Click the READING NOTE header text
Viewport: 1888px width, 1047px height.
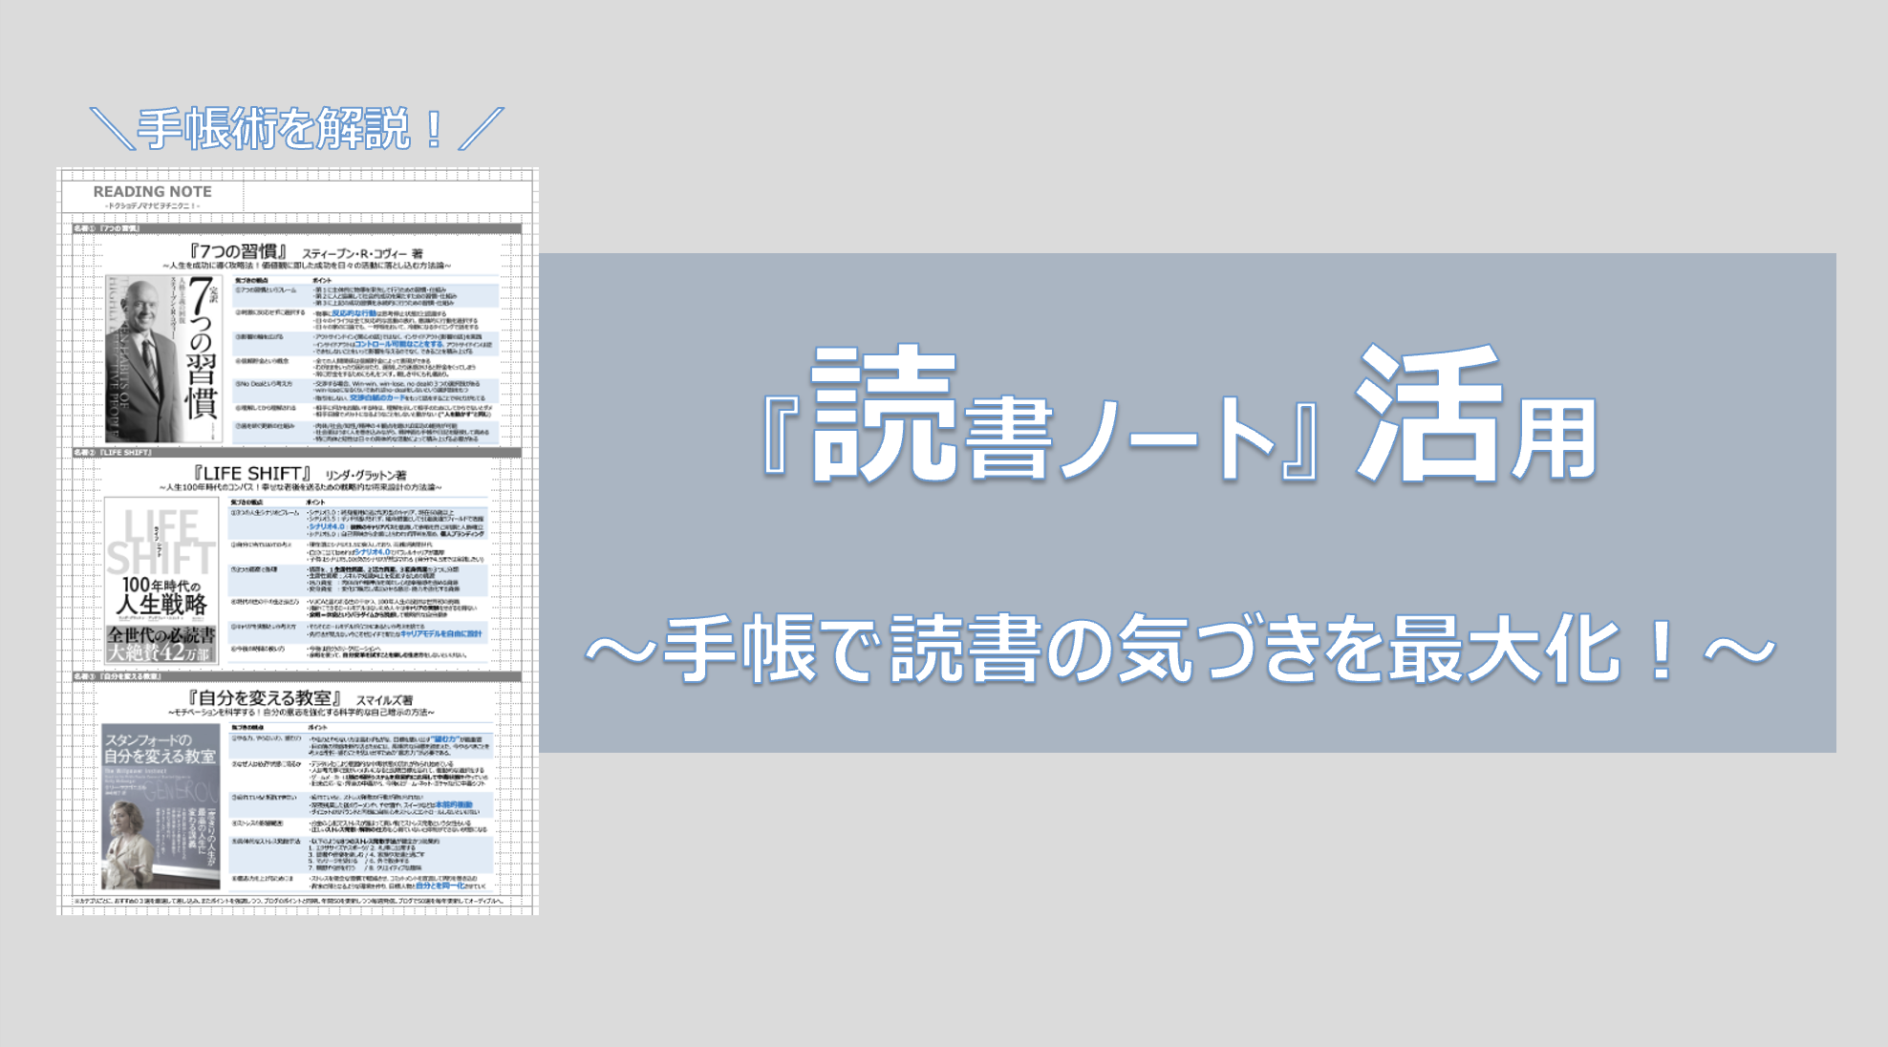tap(152, 191)
